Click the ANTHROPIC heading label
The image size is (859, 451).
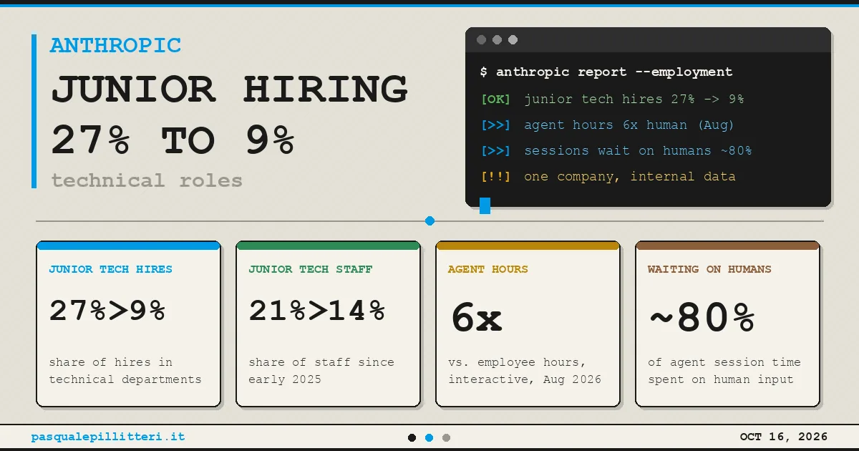116,45
